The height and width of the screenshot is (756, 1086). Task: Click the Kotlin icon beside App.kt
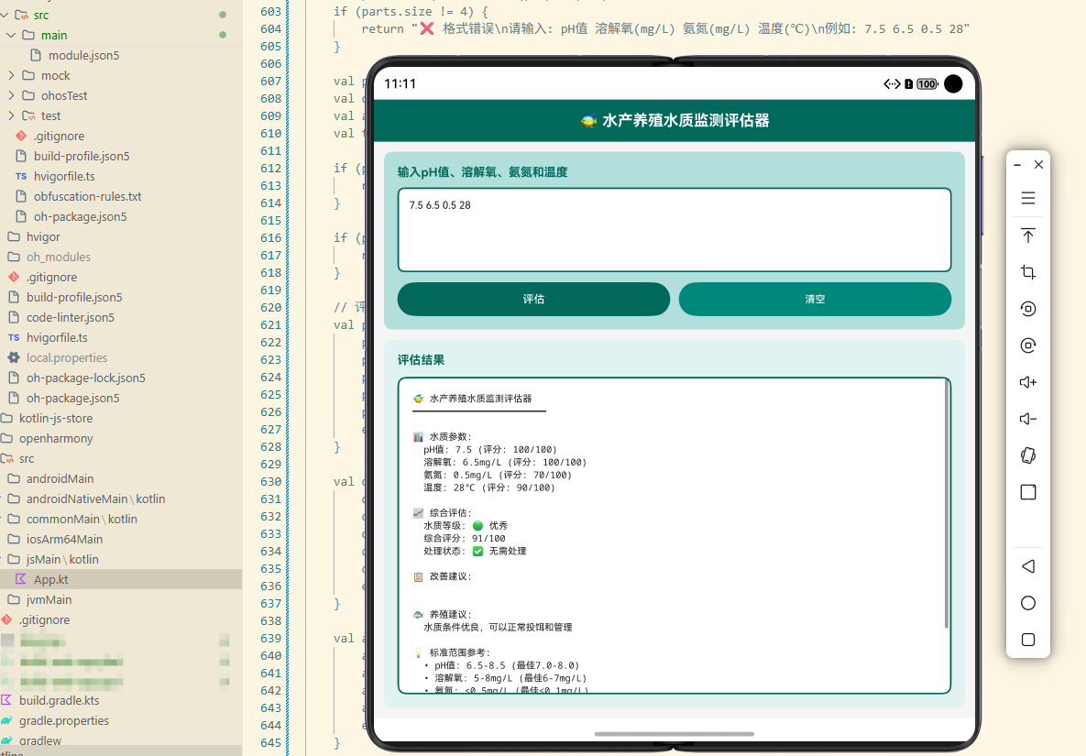[21, 579]
